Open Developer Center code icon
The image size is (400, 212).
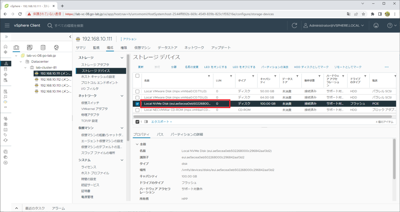click(x=5, y=107)
